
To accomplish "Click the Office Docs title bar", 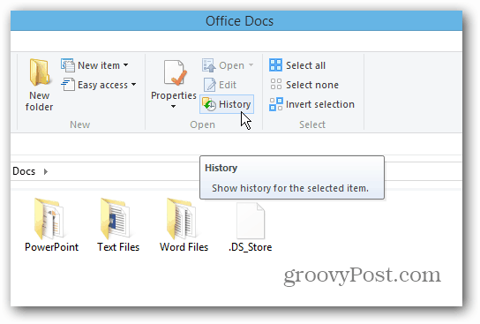I will coord(236,21).
